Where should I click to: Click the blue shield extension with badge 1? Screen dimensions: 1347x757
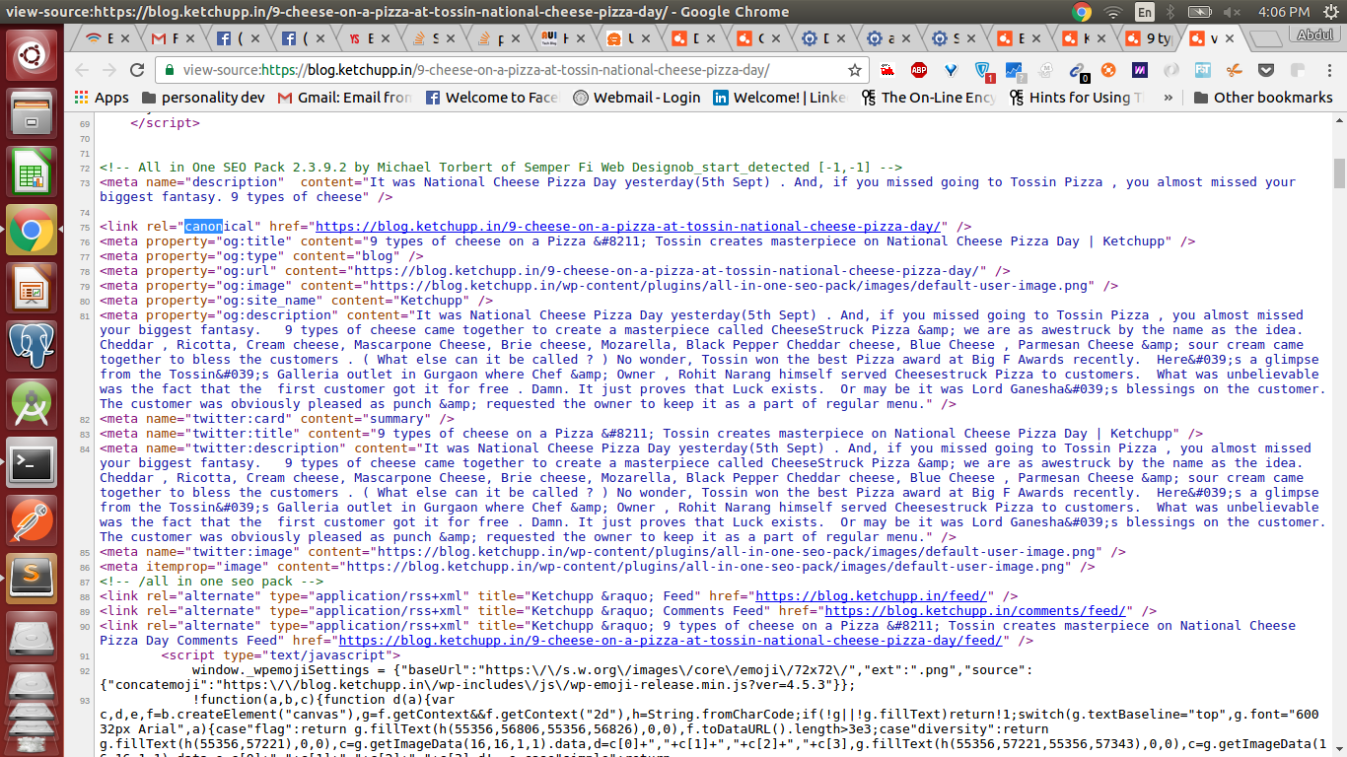[x=983, y=71]
